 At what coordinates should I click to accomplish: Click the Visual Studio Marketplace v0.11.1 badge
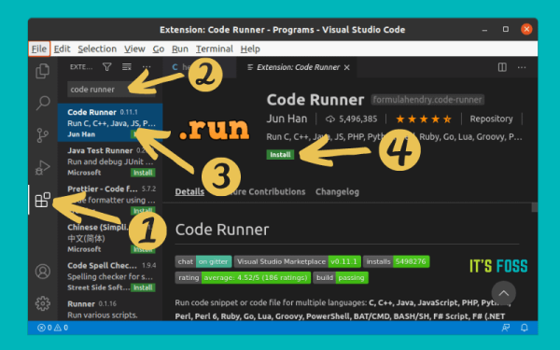click(297, 261)
